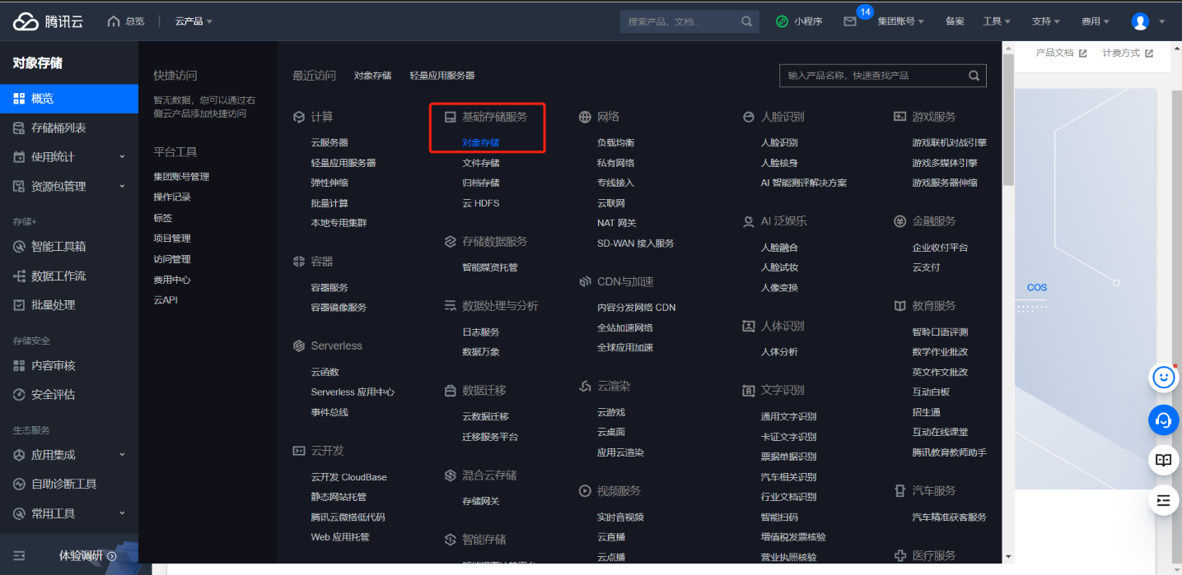Open 操作记录 under 平台工具
Screen dimensions: 1182x575
point(172,197)
